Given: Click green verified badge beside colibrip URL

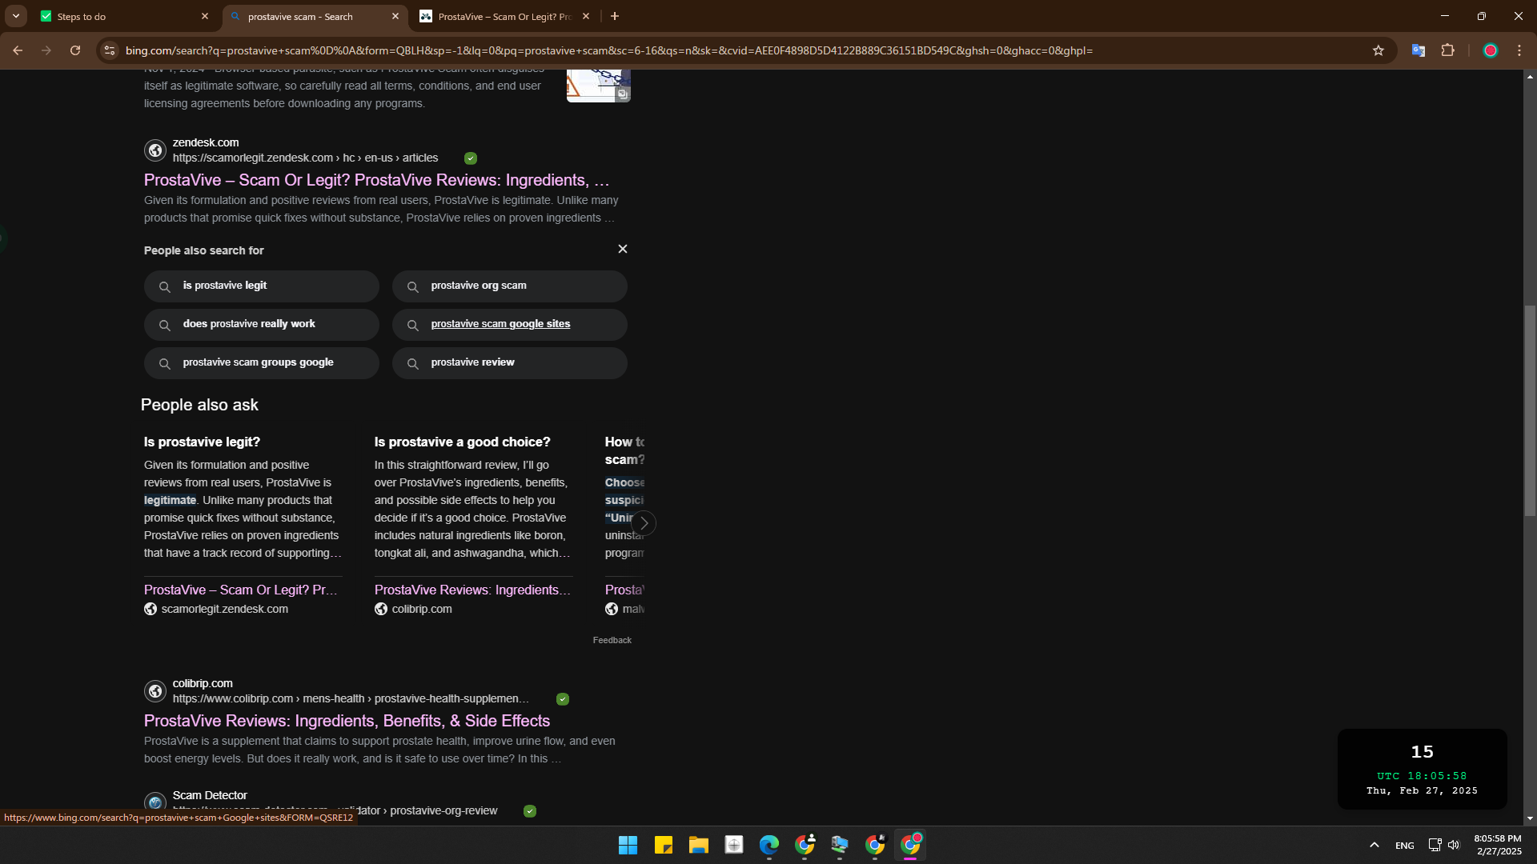Looking at the screenshot, I should tap(563, 699).
